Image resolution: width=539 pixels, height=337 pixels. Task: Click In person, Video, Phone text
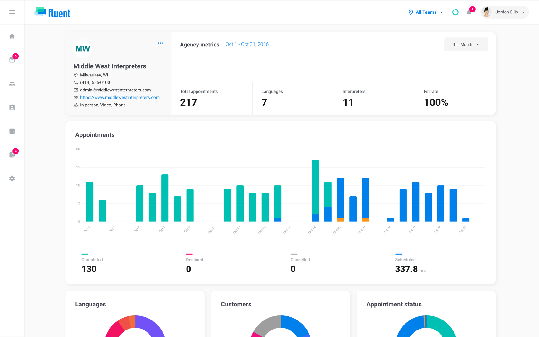click(103, 105)
